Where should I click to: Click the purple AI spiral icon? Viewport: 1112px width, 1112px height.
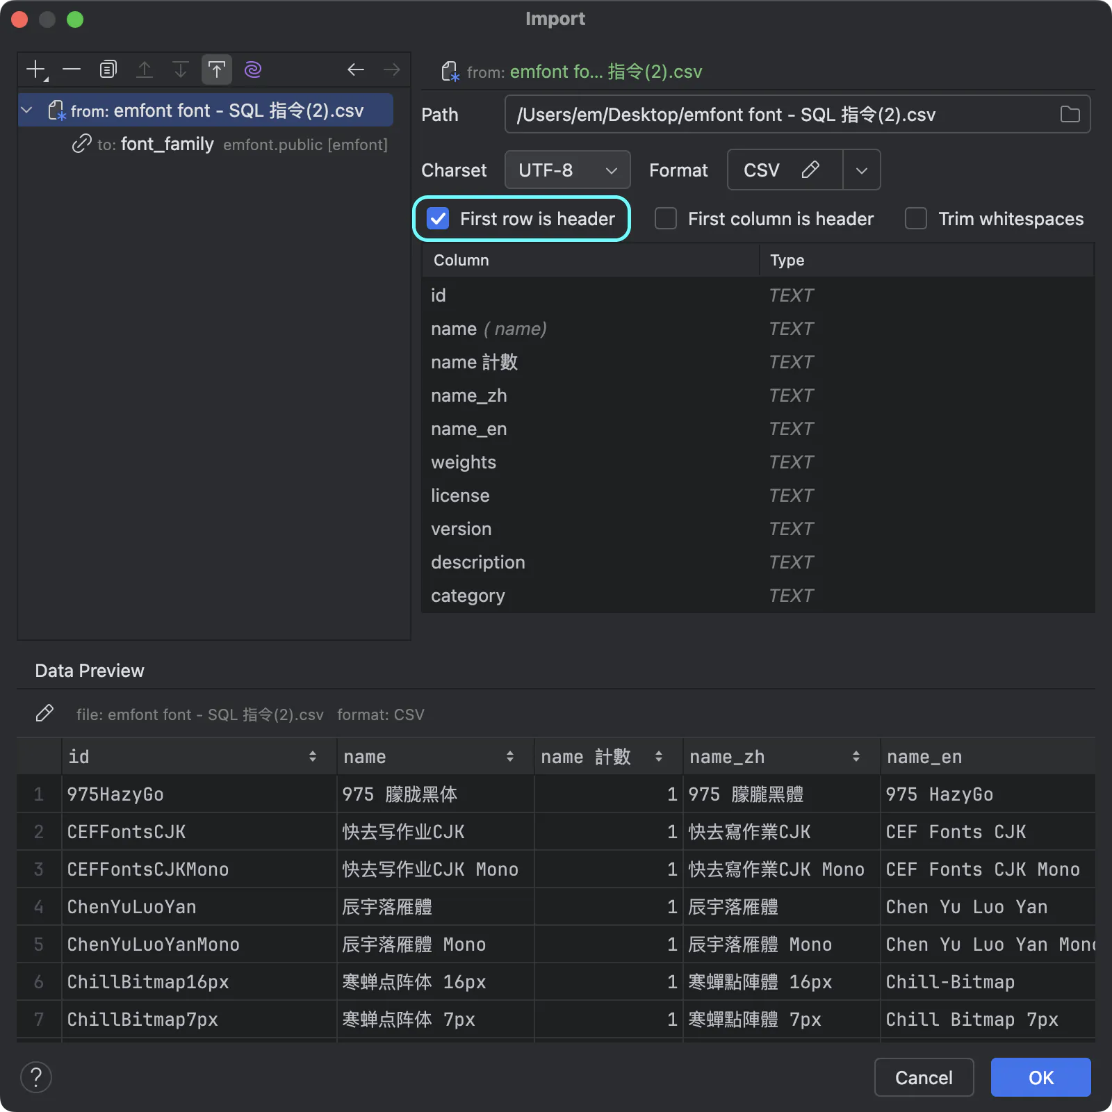[253, 69]
